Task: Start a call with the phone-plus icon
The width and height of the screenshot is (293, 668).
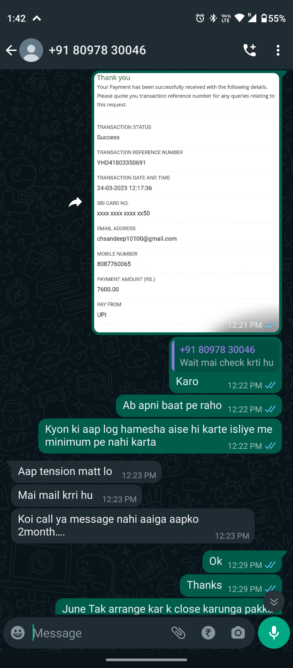Action: pyautogui.click(x=250, y=50)
